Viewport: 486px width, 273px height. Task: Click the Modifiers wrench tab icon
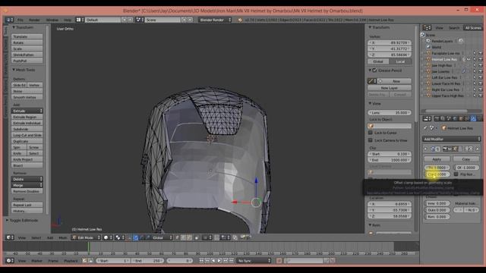473,118
